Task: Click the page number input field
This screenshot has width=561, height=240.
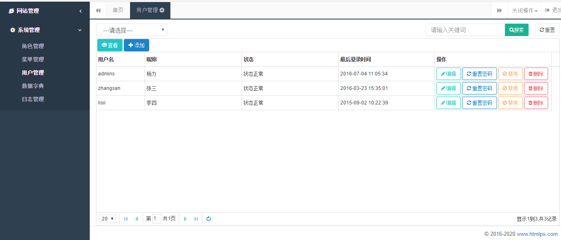Action: coord(157,218)
